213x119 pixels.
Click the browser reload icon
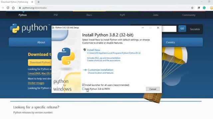[x=8, y=8]
